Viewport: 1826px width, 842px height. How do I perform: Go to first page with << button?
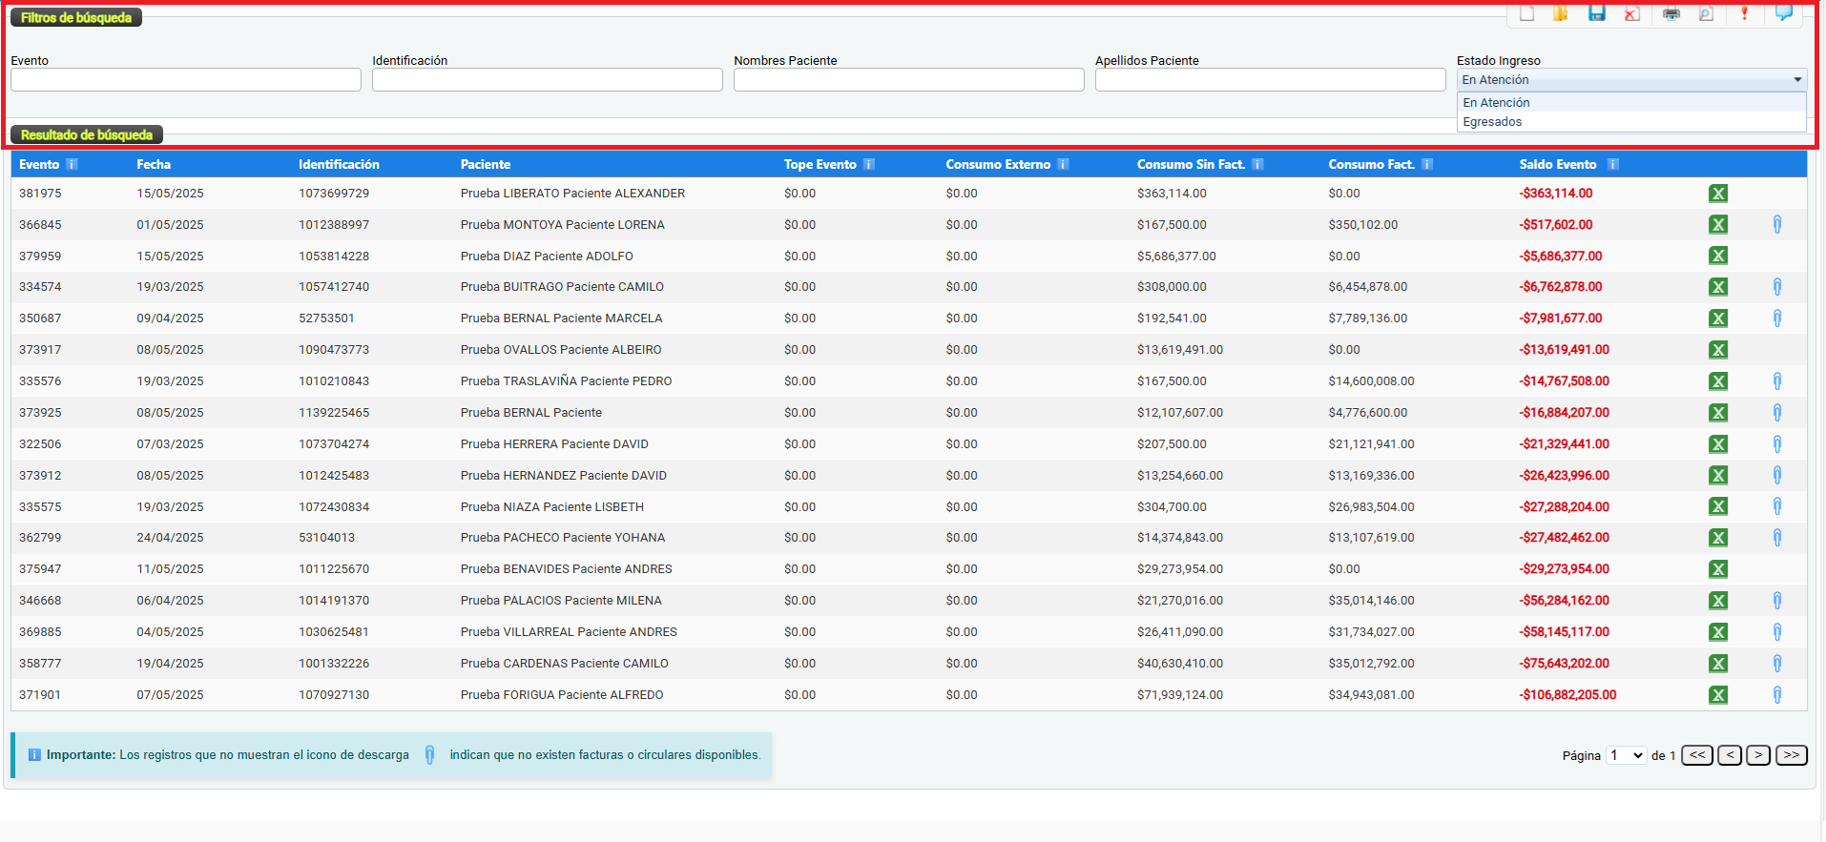(1697, 755)
